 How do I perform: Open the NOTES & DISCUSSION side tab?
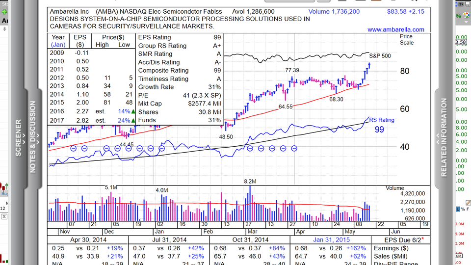(33, 137)
